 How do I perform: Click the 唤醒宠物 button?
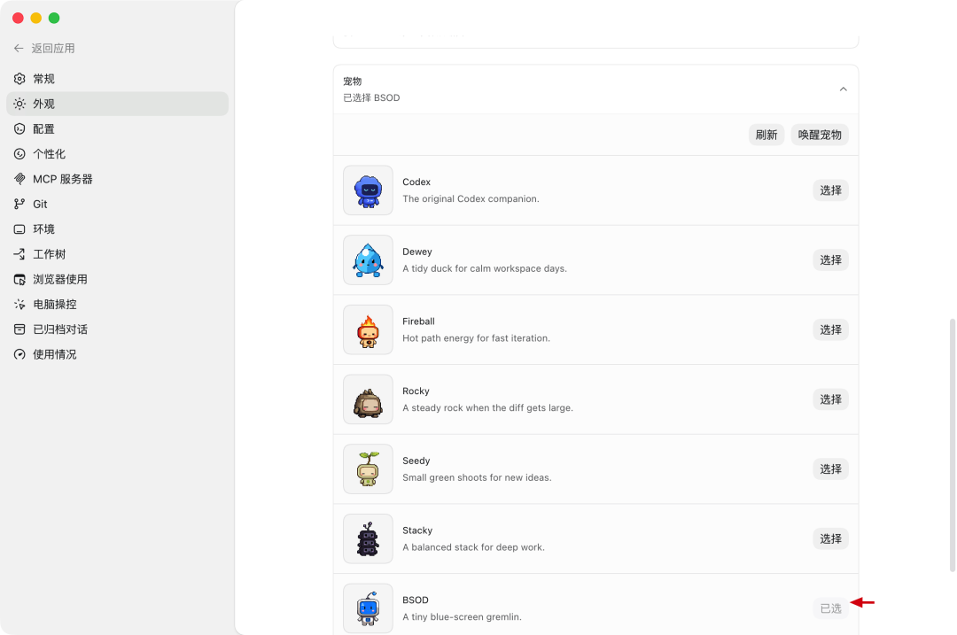point(820,135)
